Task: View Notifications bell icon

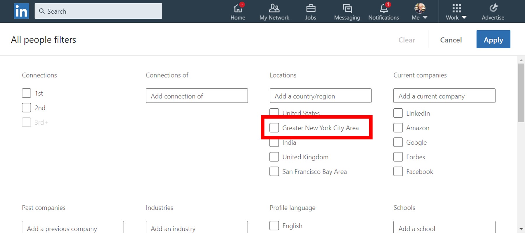Action: pos(384,8)
